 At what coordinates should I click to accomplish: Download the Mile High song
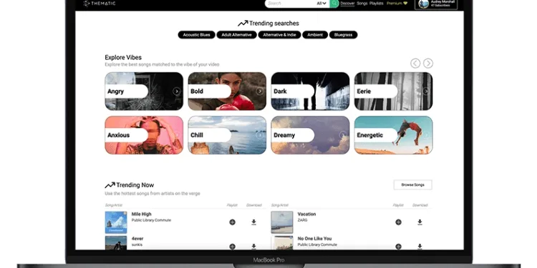[x=253, y=222]
